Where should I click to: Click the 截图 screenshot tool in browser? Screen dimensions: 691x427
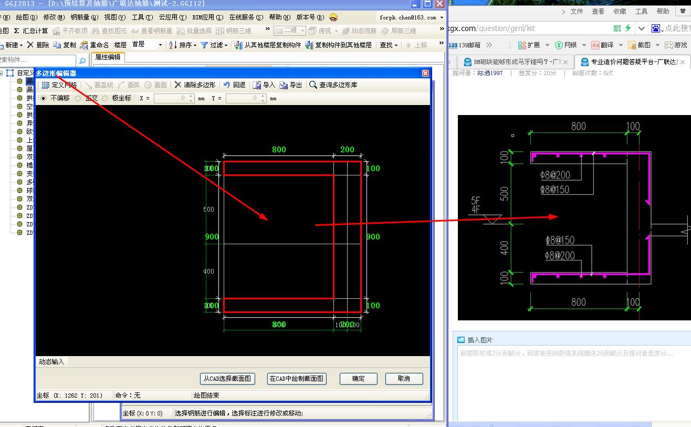639,45
